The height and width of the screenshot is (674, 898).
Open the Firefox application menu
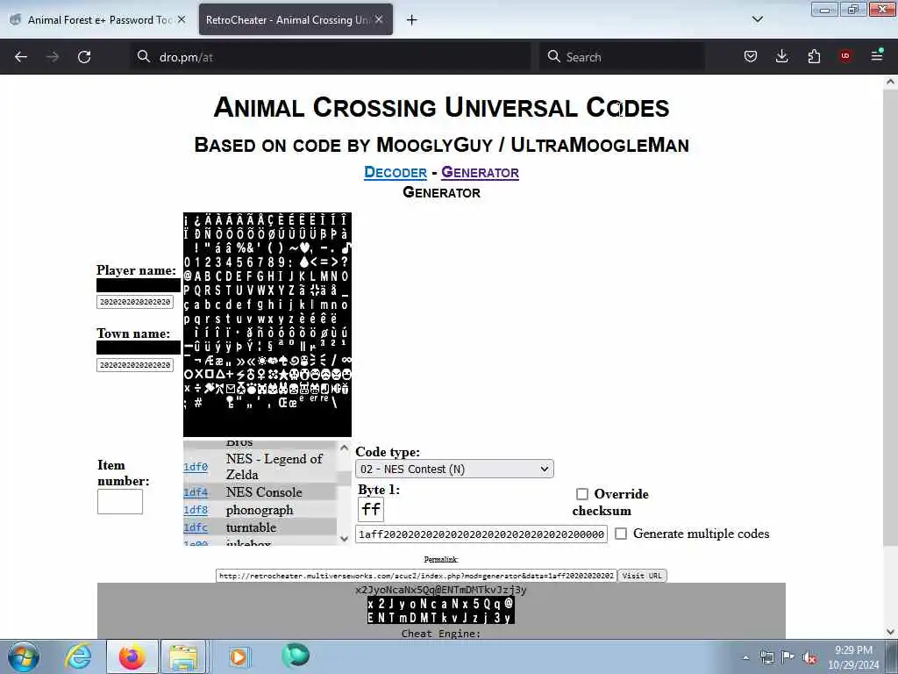[x=877, y=55]
